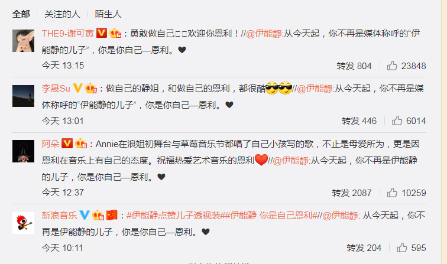Viewport: 447px width, 264px height.
Task: Click orange V verified badge beside THE9-谢可寅
Action: pyautogui.click(x=102, y=33)
